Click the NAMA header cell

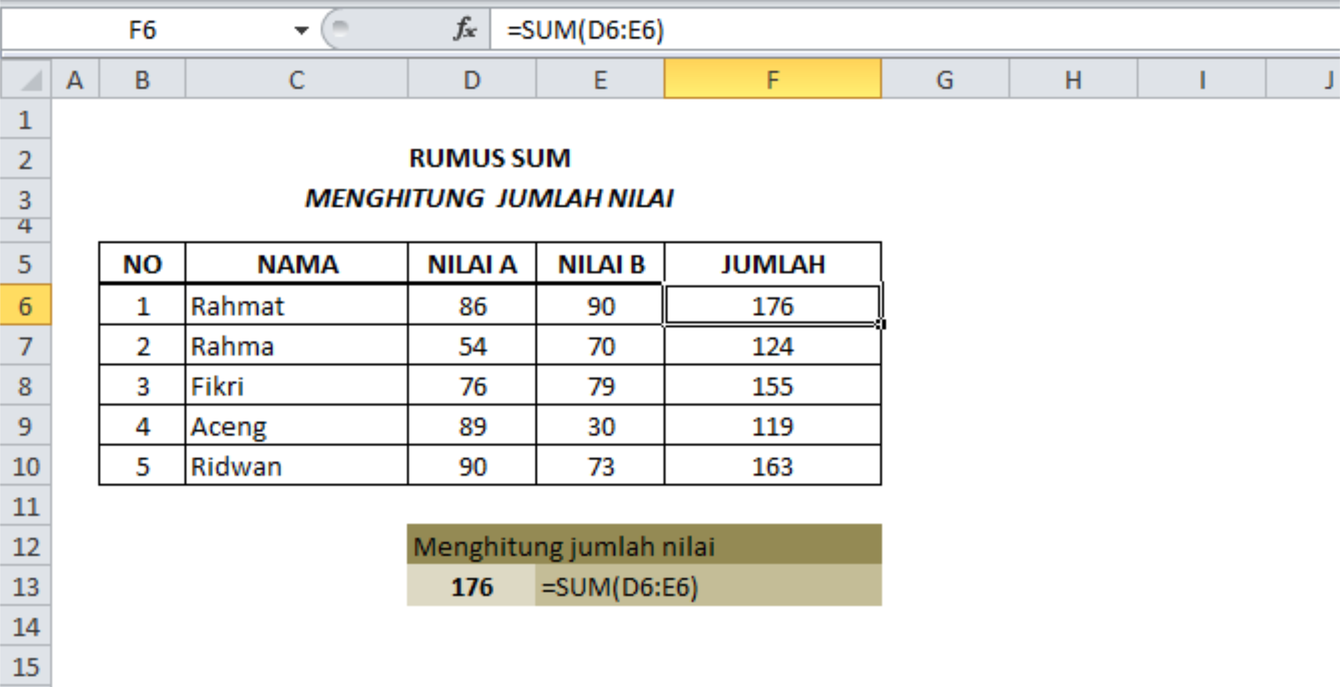click(x=296, y=264)
